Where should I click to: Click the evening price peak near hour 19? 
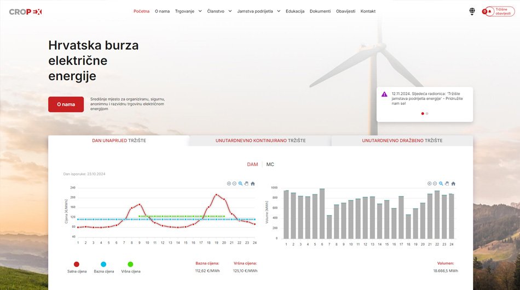(x=217, y=194)
